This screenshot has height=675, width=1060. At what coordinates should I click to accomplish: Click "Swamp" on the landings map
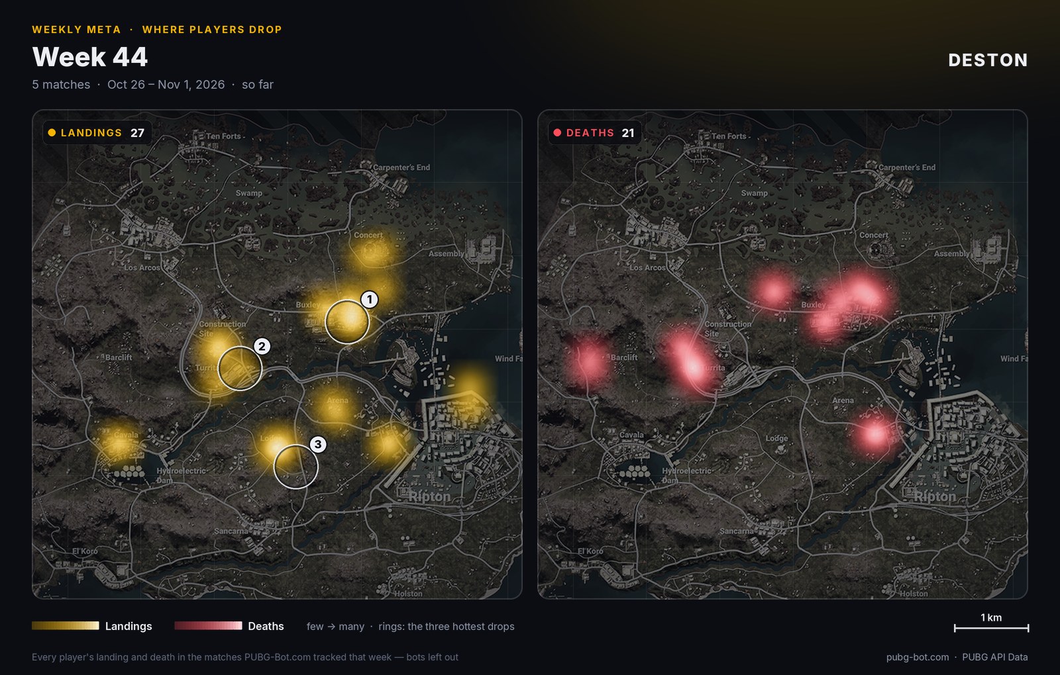(x=249, y=193)
